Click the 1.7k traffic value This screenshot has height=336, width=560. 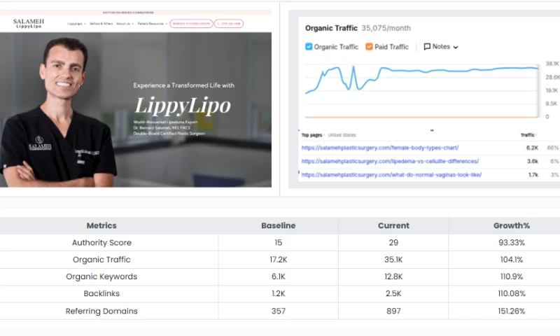533,175
